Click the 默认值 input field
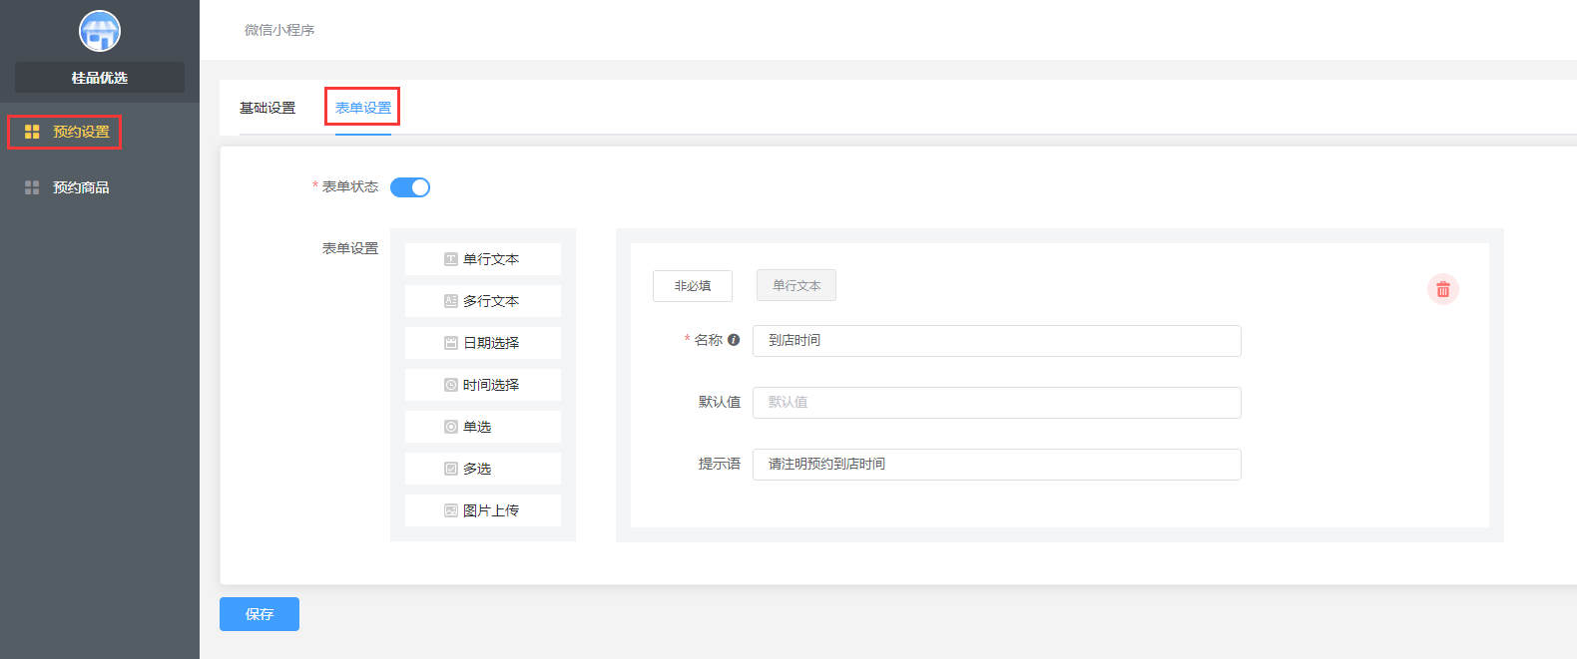Screen dimensions: 1577x659 tap(996, 403)
